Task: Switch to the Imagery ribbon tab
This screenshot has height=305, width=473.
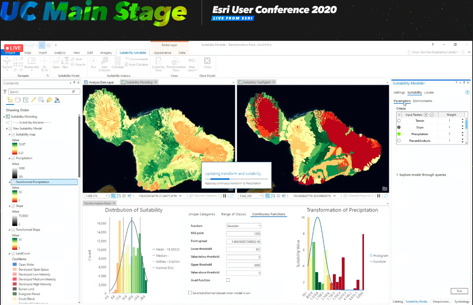Action: 106,52
